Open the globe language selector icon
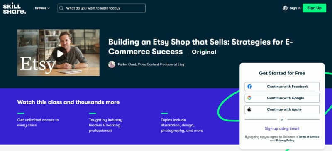This screenshot has width=332, height=151. 285,8
